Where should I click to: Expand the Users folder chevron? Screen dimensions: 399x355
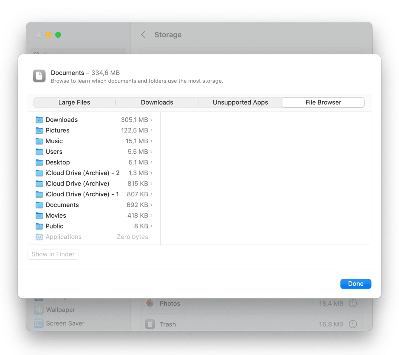pyautogui.click(x=151, y=152)
